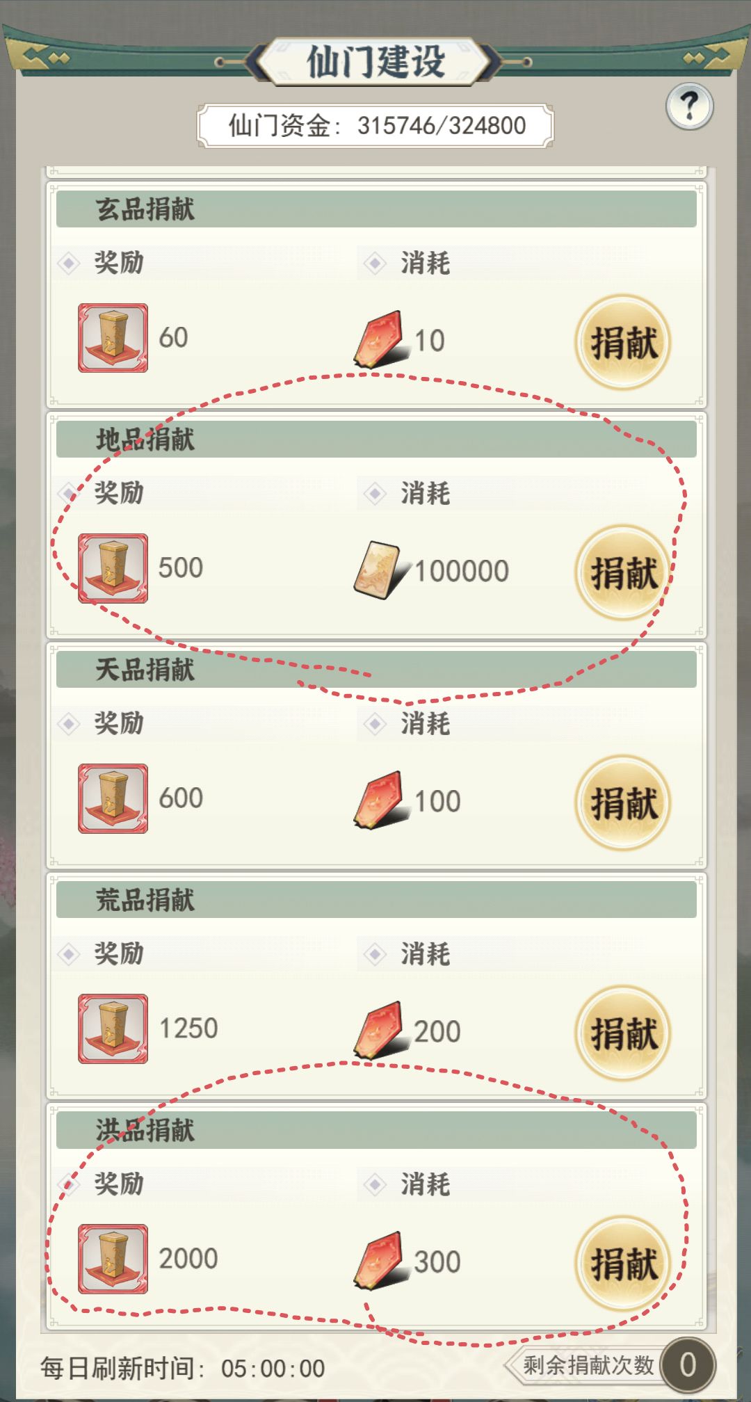Tap reward urn icon in 天品捐献
Viewport: 751px width, 1402px height.
(113, 798)
